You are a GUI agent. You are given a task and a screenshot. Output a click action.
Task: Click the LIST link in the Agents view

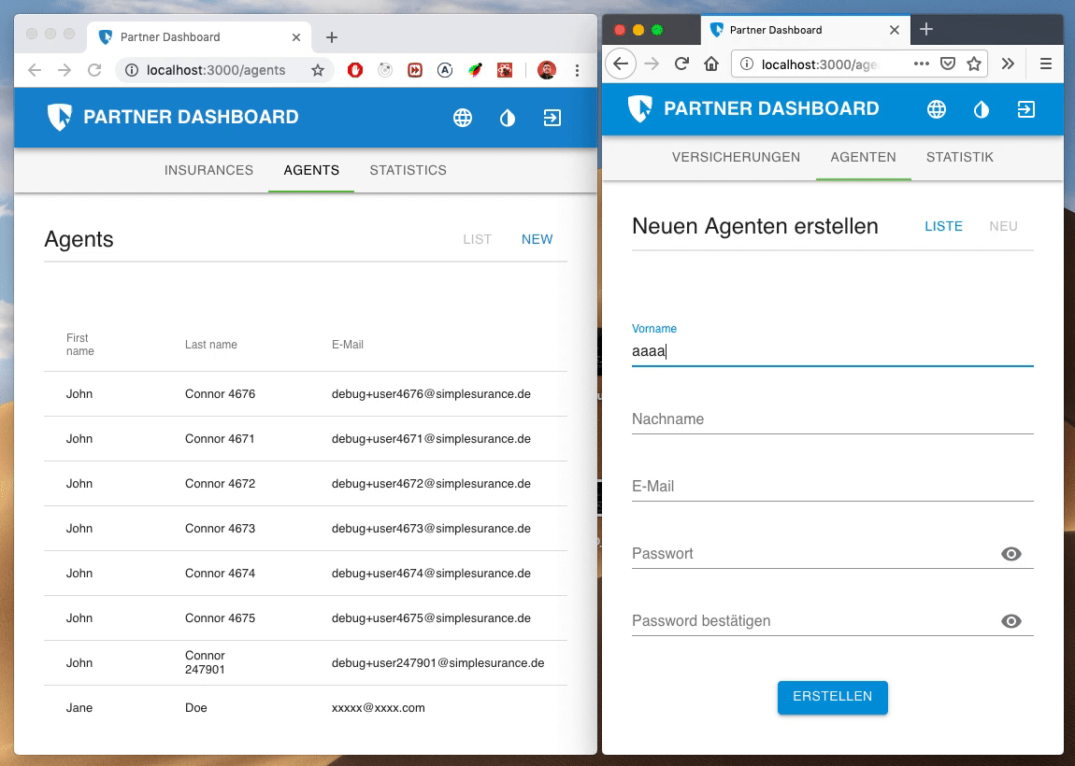477,239
